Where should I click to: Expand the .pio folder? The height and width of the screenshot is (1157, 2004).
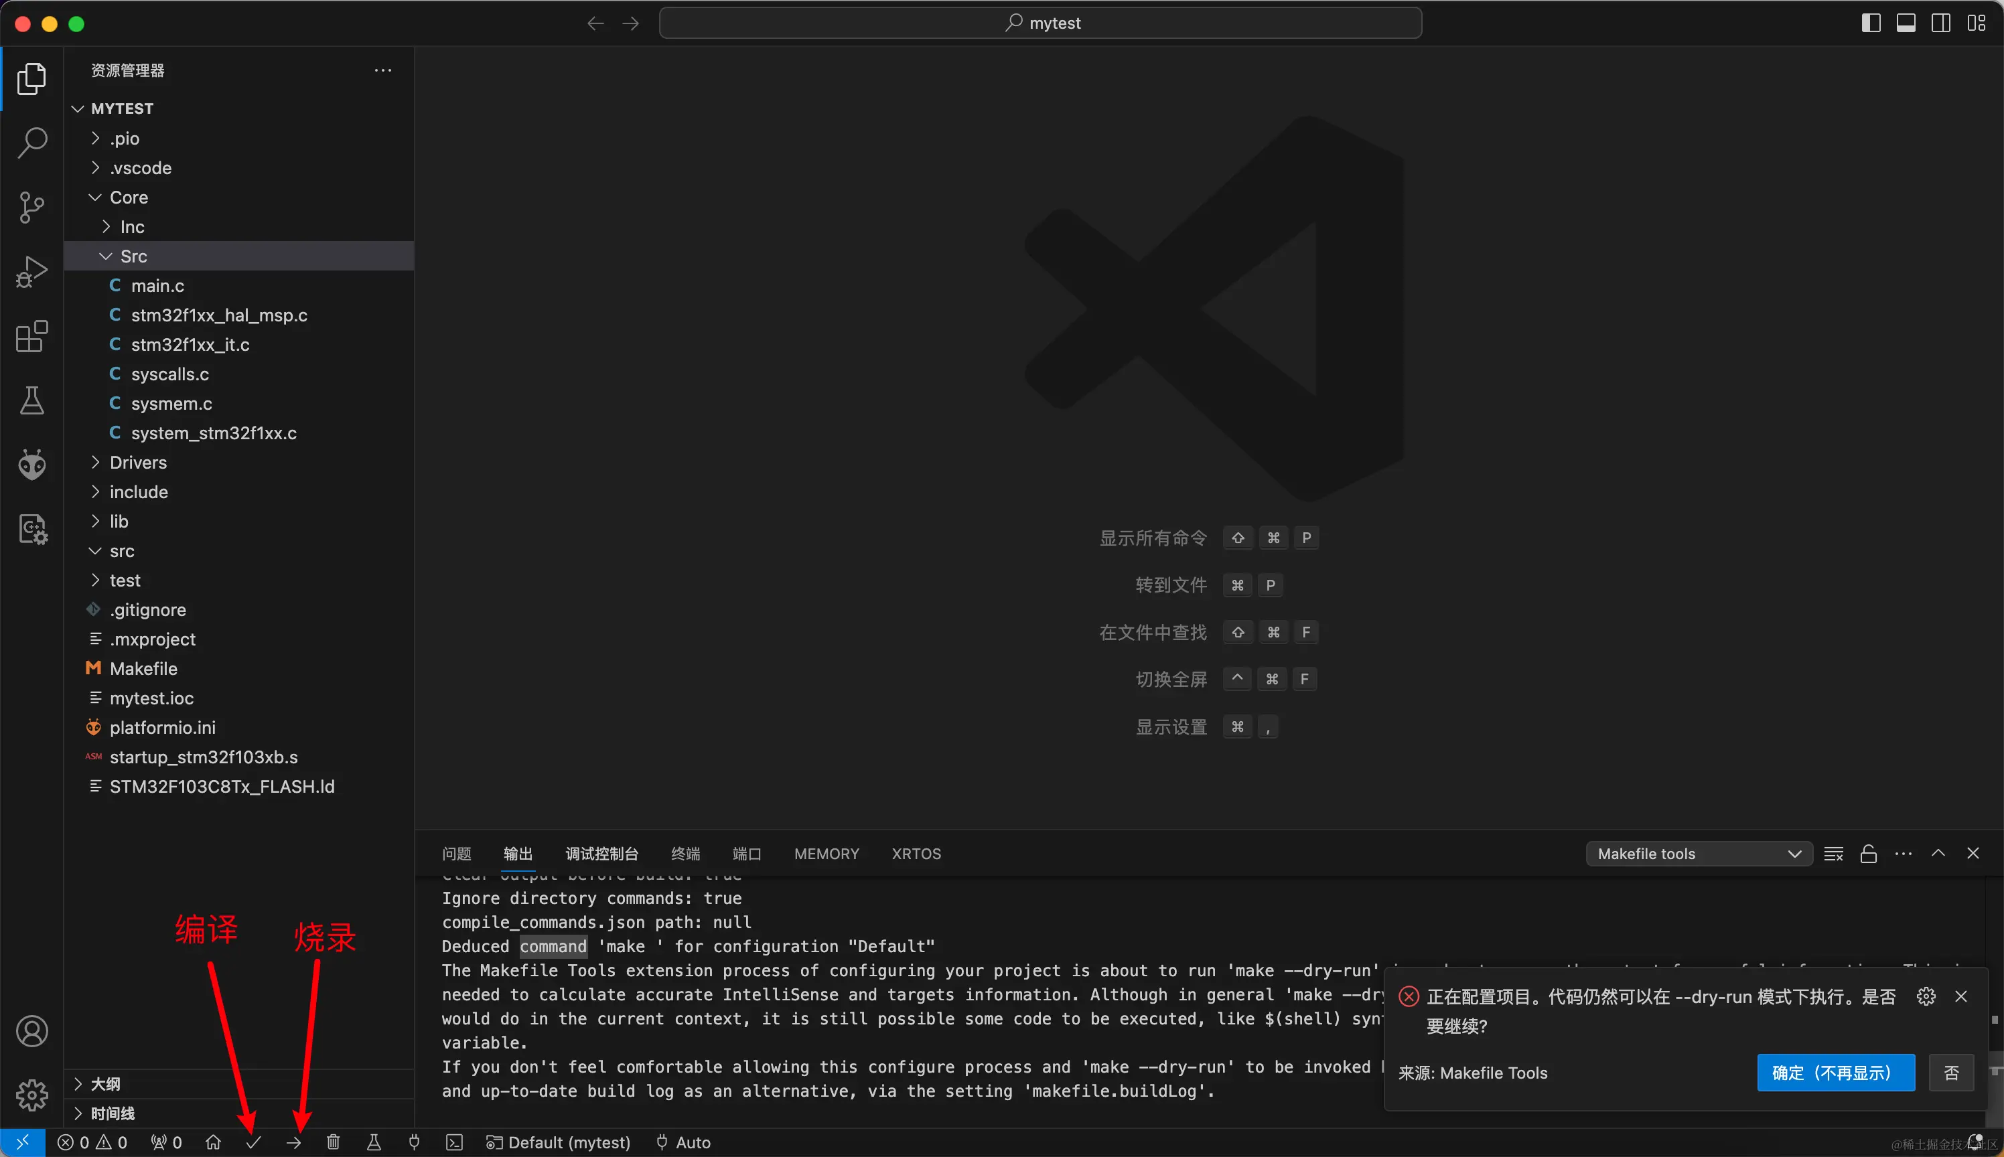coord(238,139)
